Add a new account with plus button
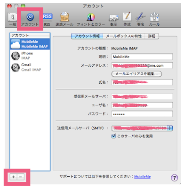 coord(14,177)
